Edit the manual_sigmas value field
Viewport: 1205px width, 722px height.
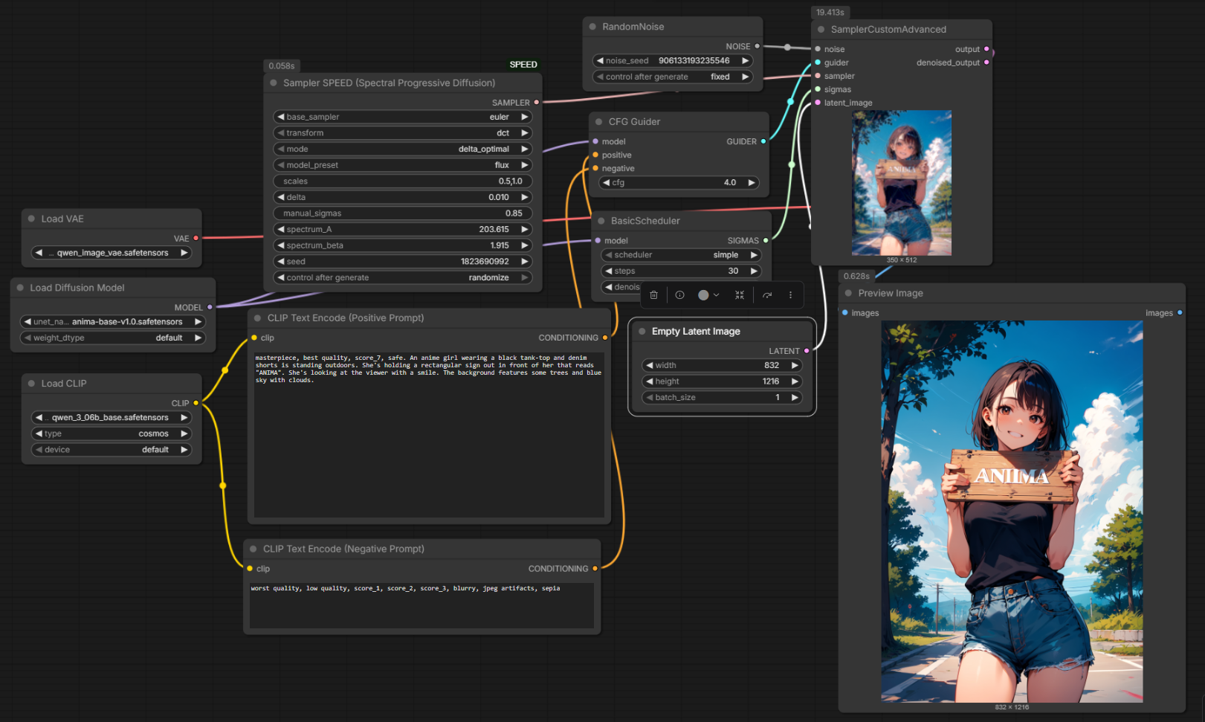pos(402,213)
